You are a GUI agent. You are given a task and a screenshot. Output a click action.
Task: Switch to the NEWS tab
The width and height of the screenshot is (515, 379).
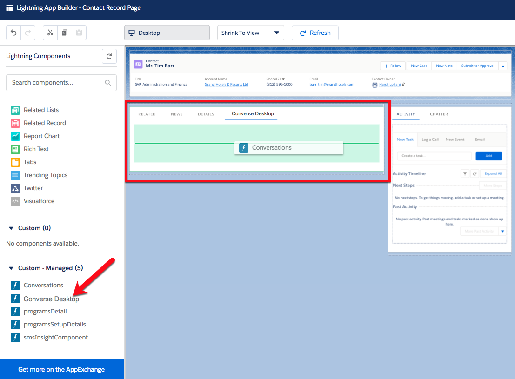[177, 114]
